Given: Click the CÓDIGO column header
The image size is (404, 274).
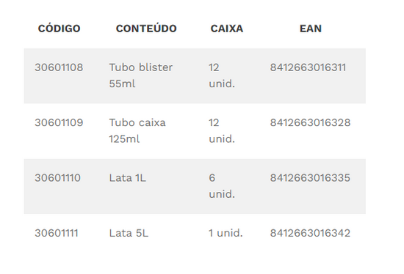Looking at the screenshot, I should coord(59,28).
